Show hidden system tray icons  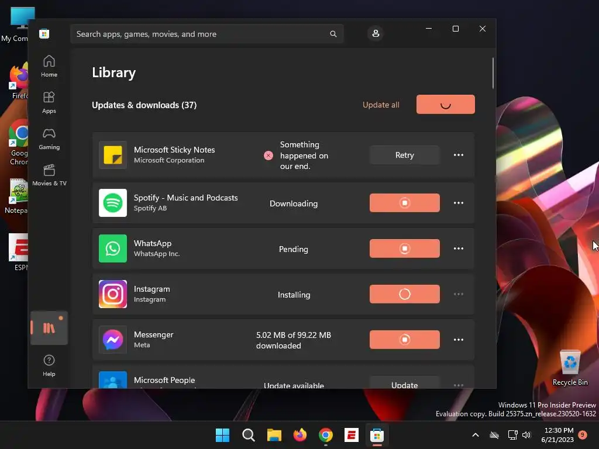coord(476,435)
